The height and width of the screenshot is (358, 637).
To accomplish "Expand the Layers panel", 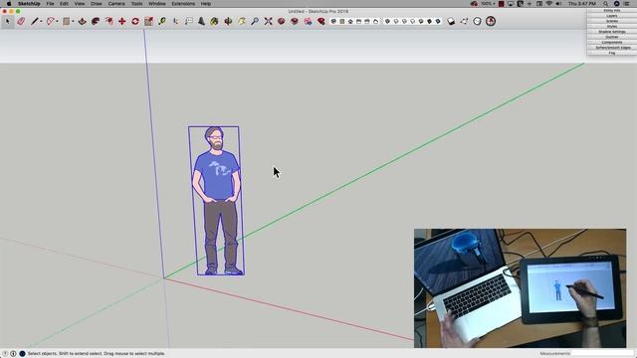I will click(x=612, y=16).
